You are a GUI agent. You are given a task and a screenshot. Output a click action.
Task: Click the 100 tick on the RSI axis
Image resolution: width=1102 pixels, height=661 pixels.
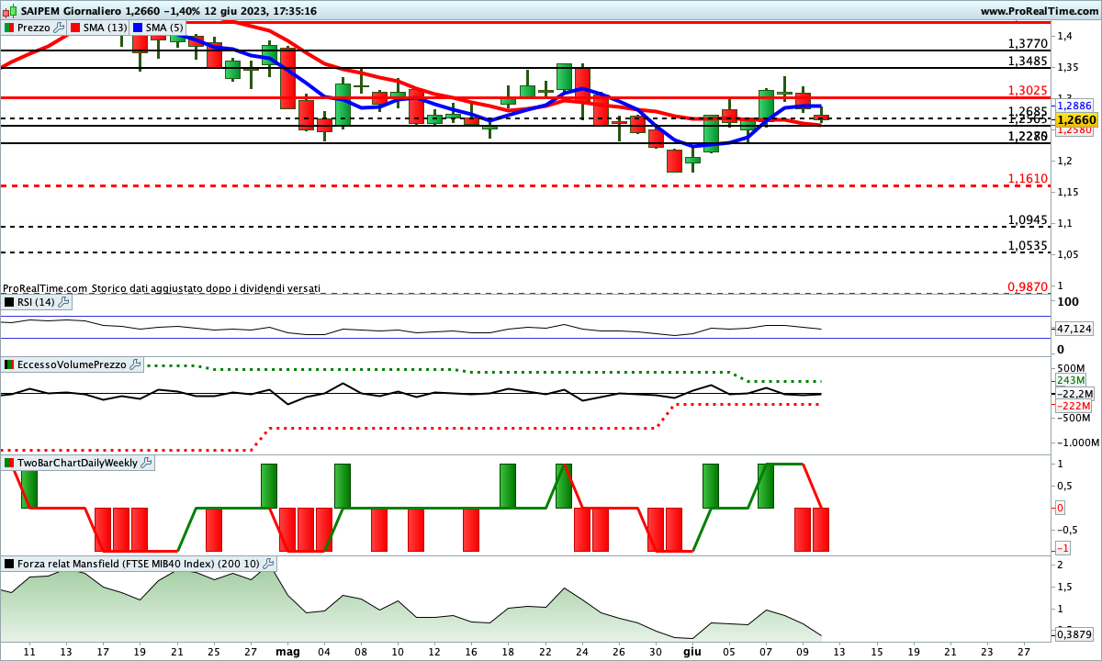point(1067,301)
